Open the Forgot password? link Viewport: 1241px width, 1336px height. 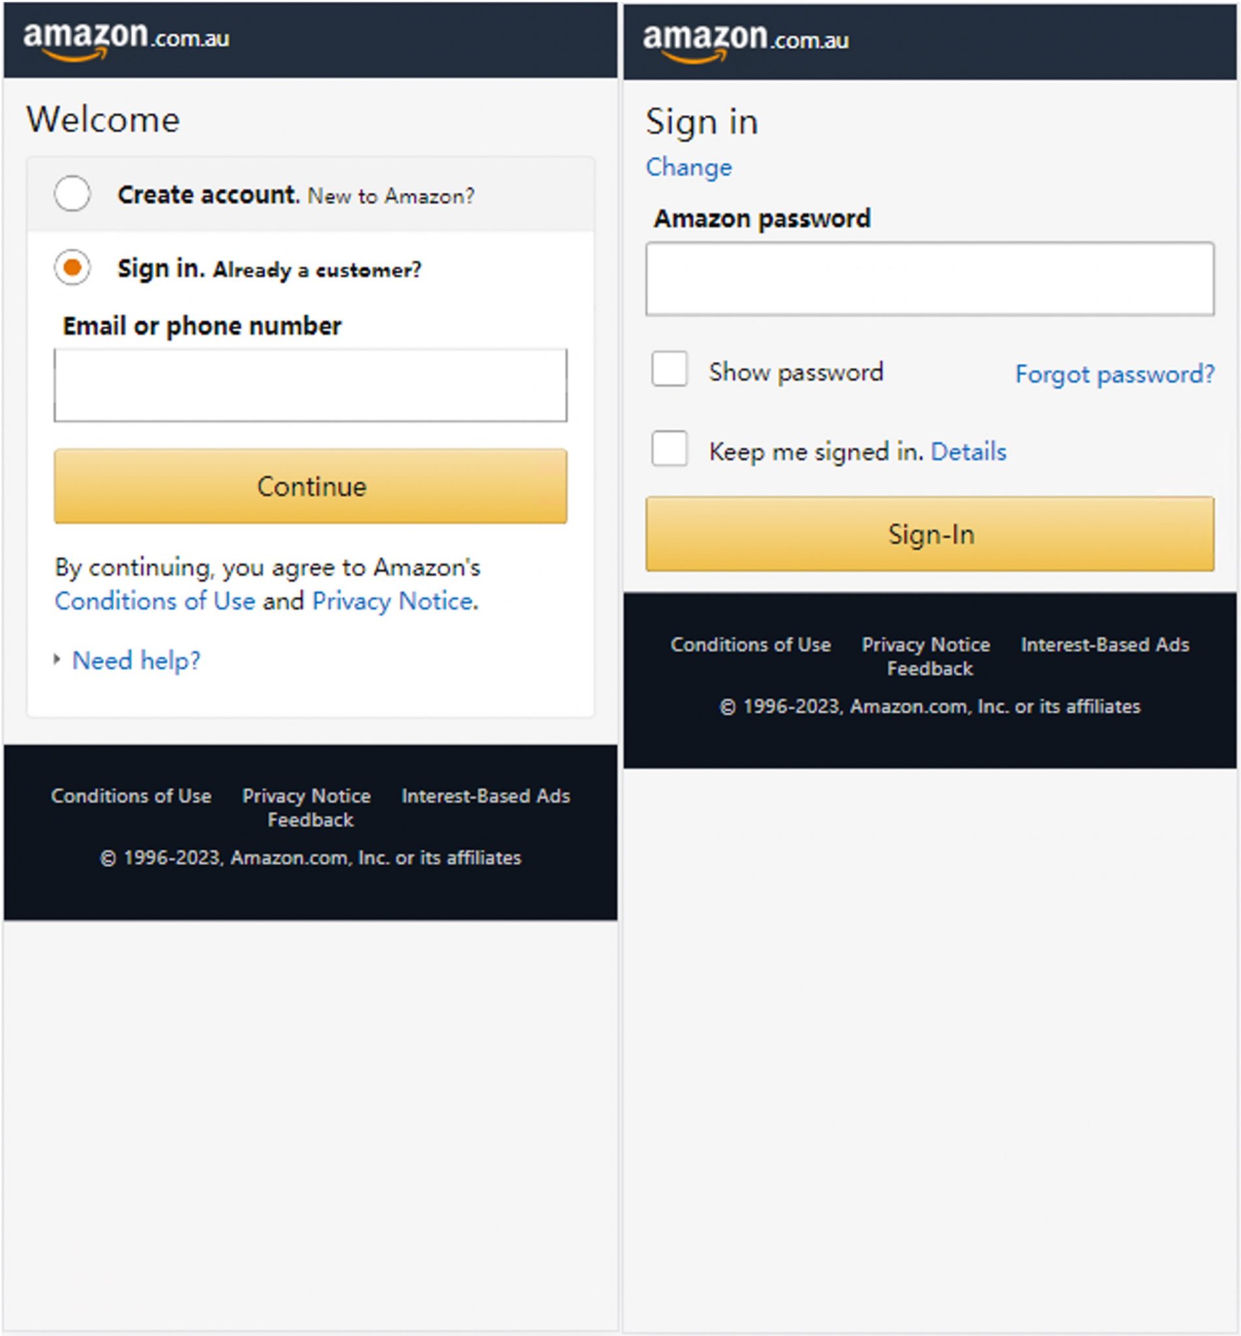pyautogui.click(x=1115, y=374)
